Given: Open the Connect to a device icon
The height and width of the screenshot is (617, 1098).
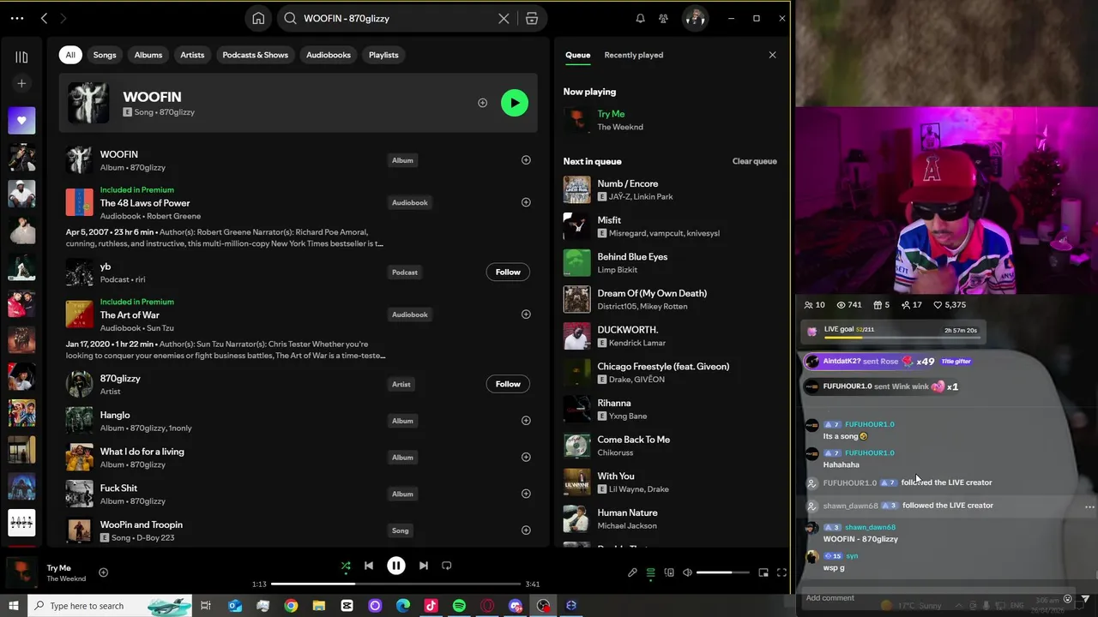Looking at the screenshot, I should point(669,572).
